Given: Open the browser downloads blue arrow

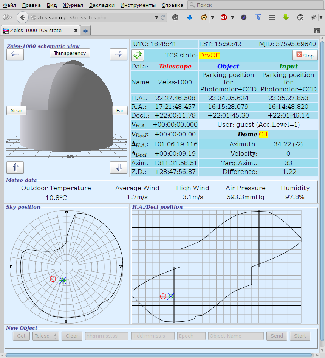Looking at the screenshot, I should click(x=190, y=17).
